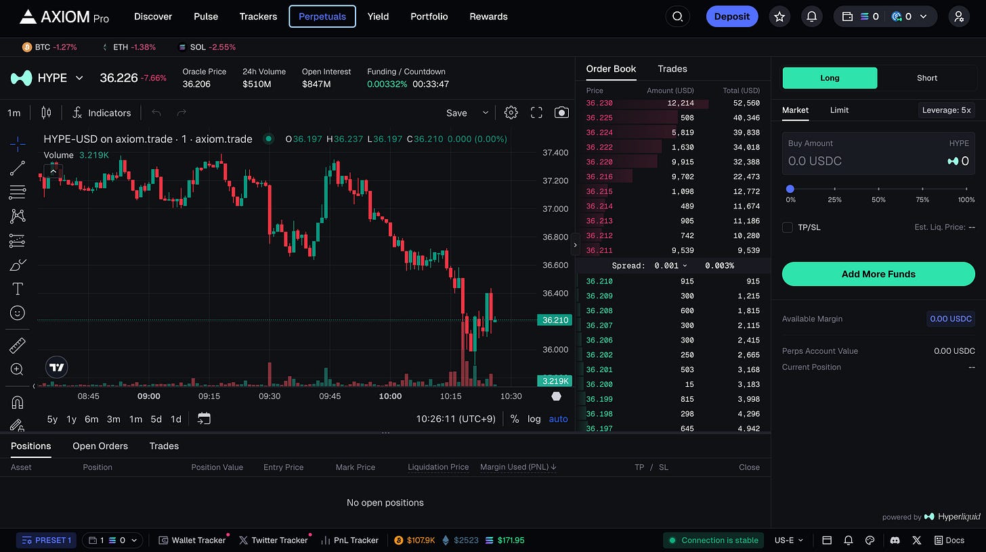Go to the Pulse page

[206, 16]
